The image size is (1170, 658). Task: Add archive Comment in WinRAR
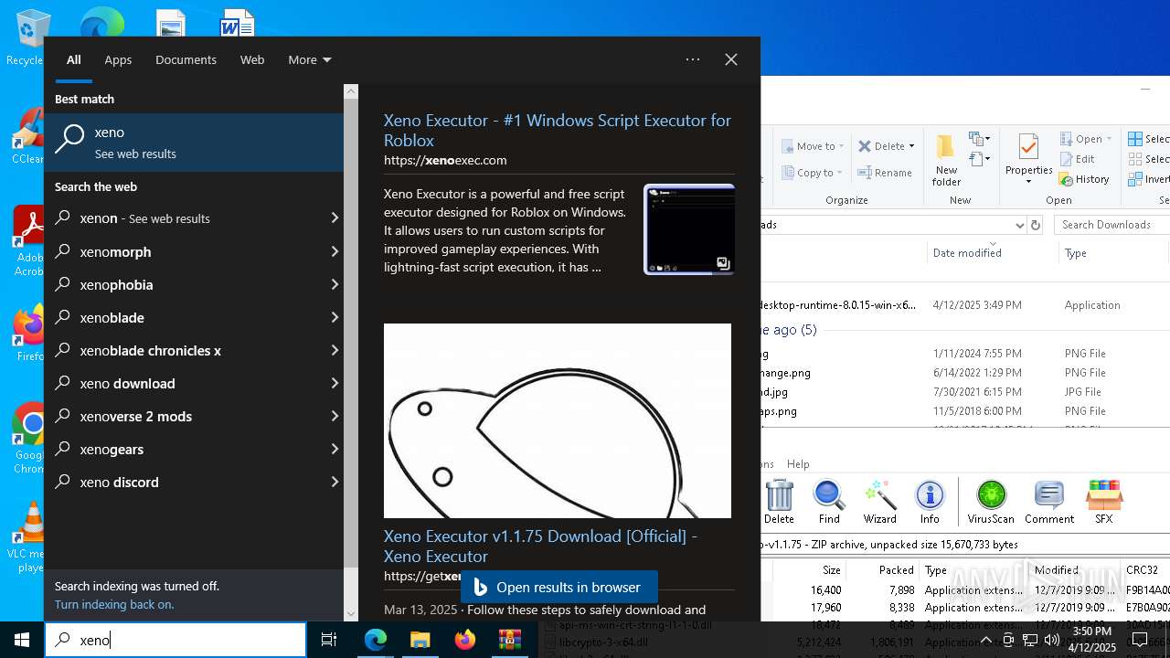pos(1048,502)
